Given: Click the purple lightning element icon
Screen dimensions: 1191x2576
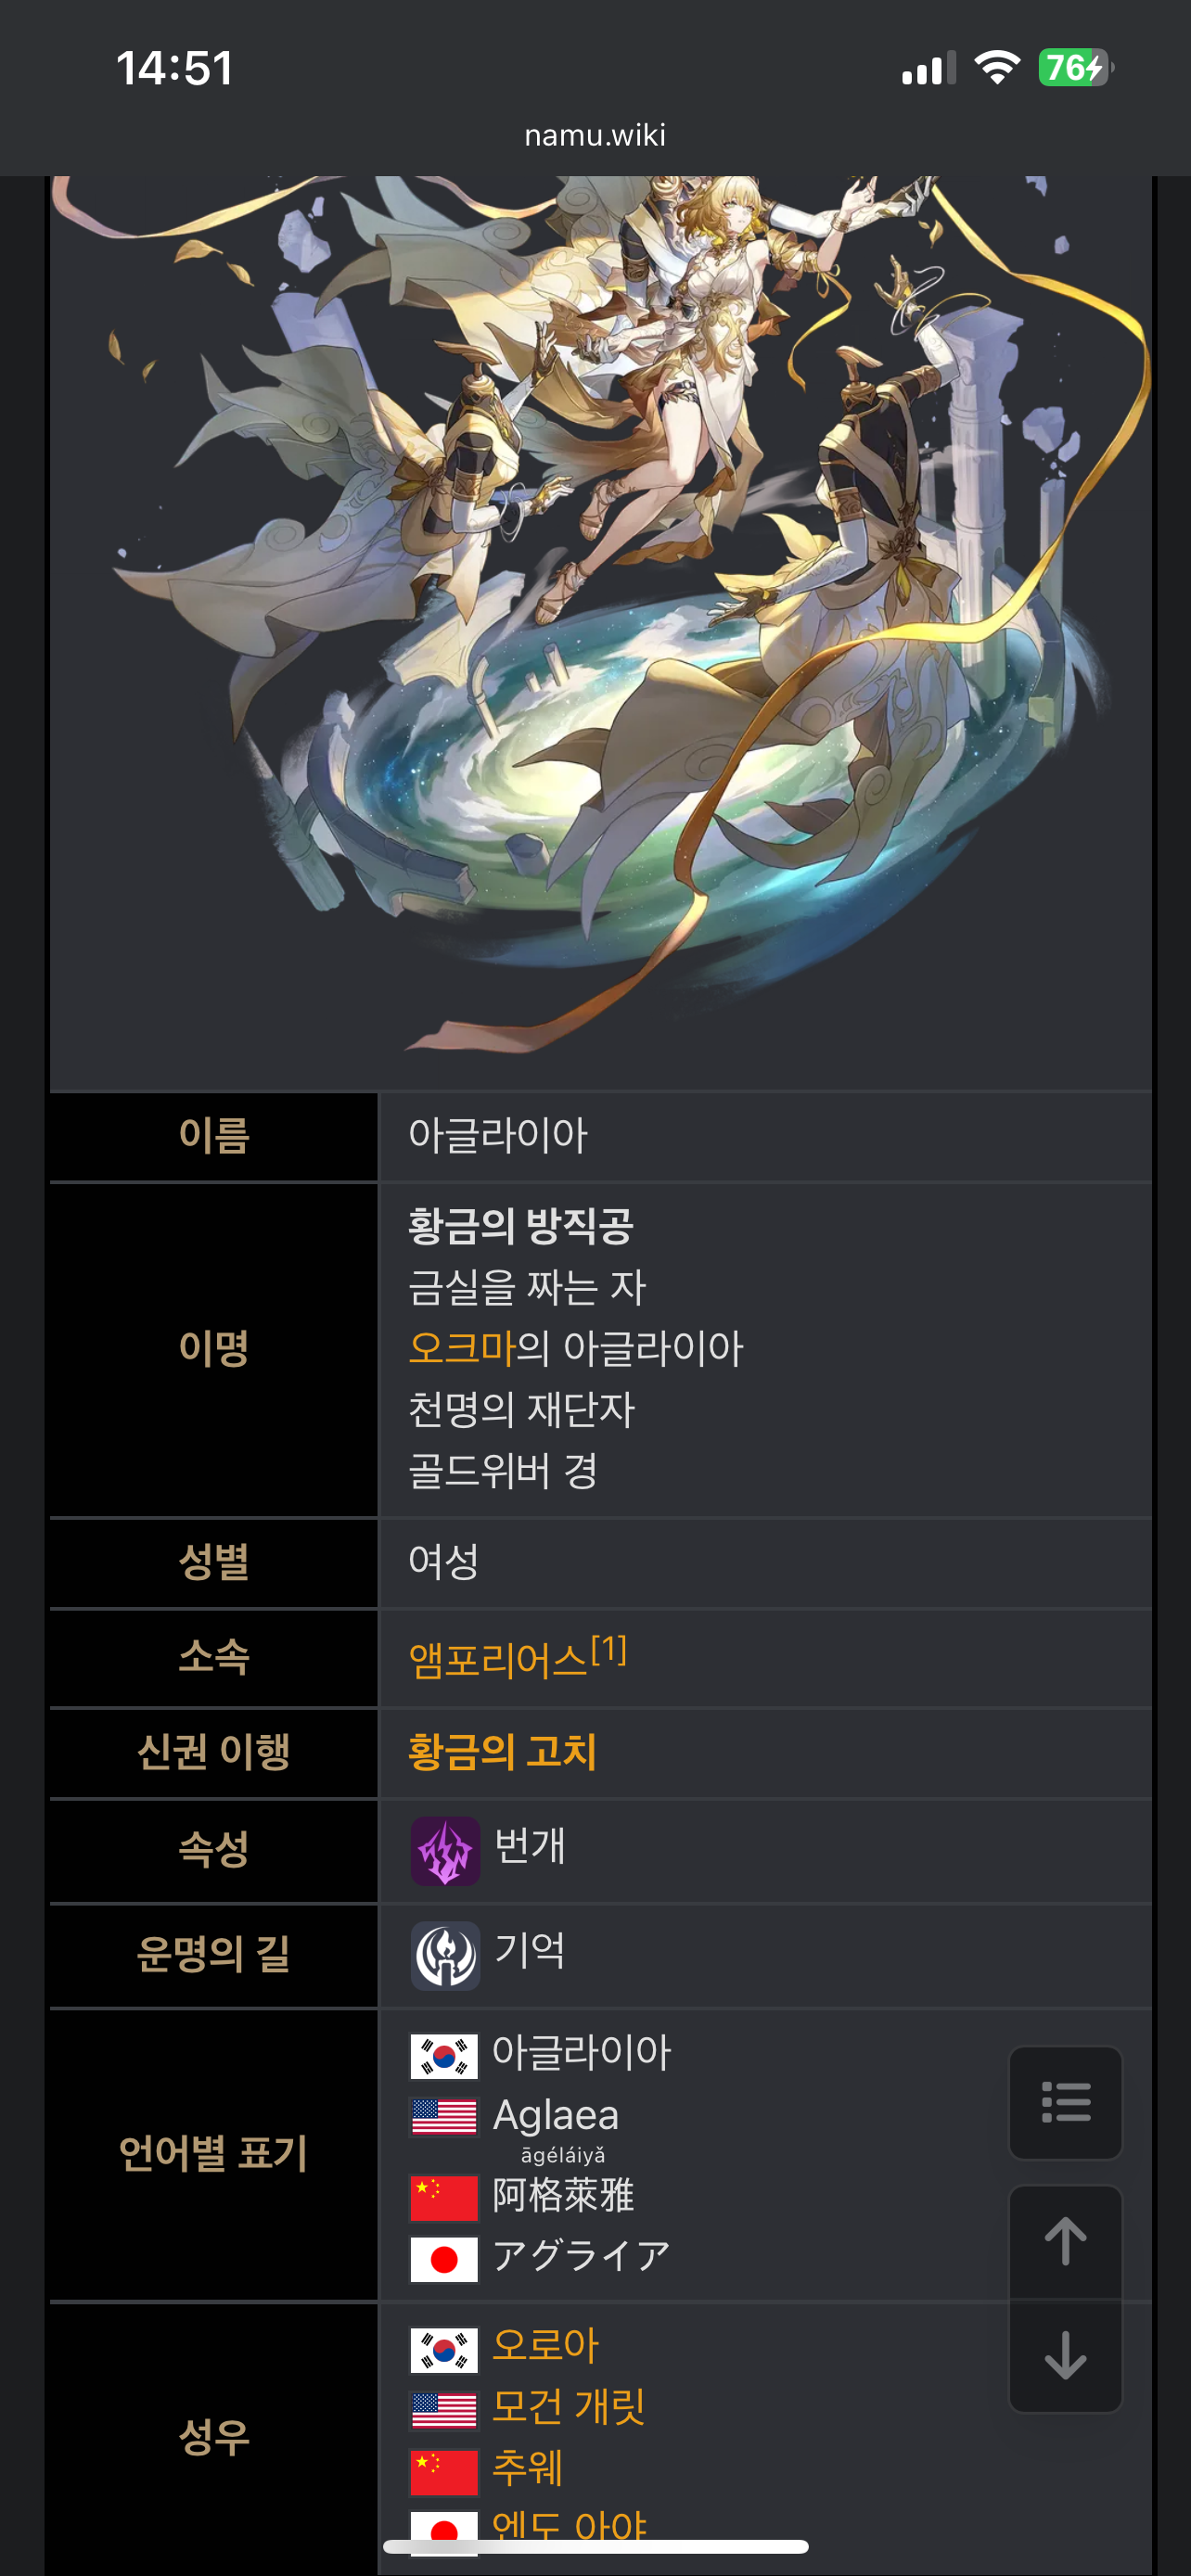Looking at the screenshot, I should 445,1851.
